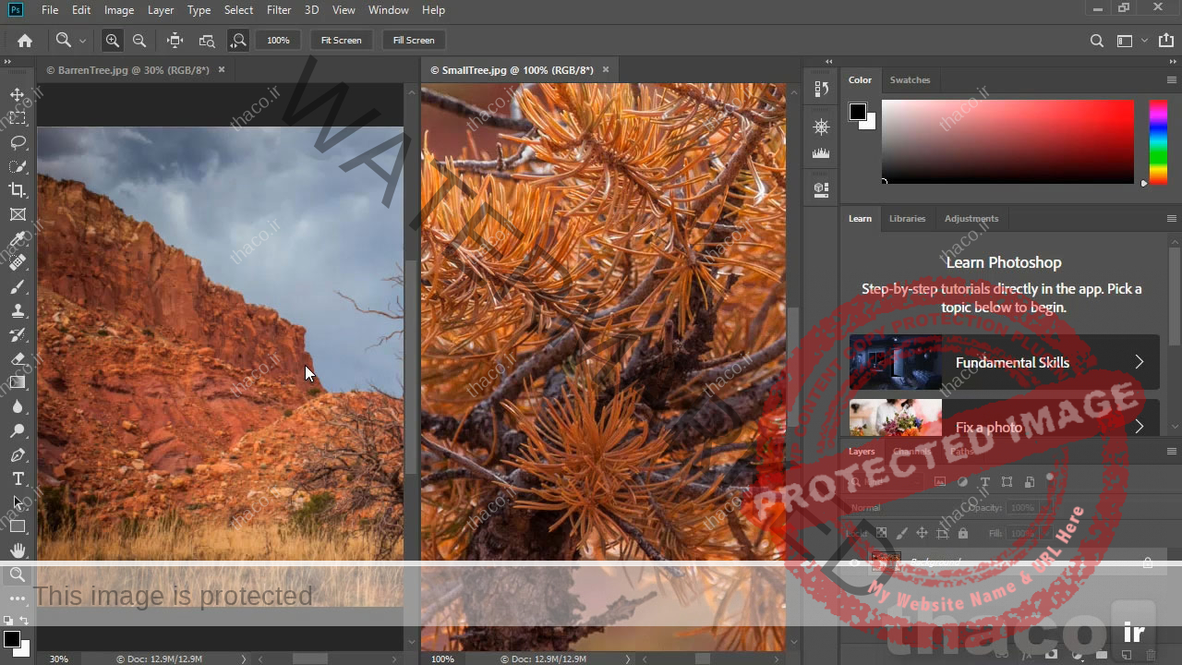Viewport: 1182px width, 665px height.
Task: Open the Fix a photo tutorial
Action: (x=1005, y=417)
